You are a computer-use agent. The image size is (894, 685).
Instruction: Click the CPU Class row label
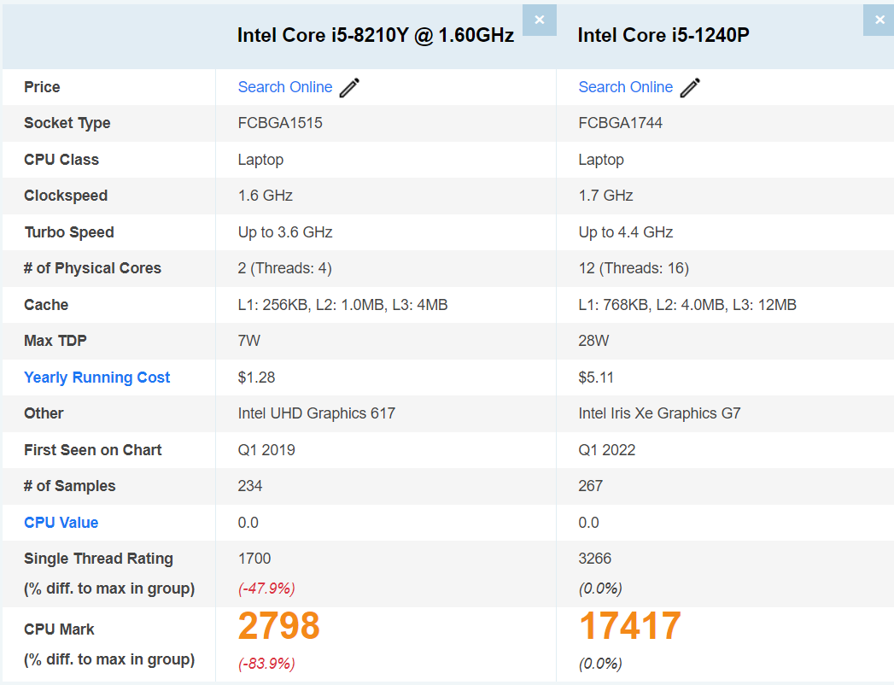tap(61, 160)
